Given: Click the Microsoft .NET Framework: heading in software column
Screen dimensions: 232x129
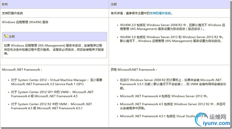Looking at the screenshot, I should click(x=22, y=70).
